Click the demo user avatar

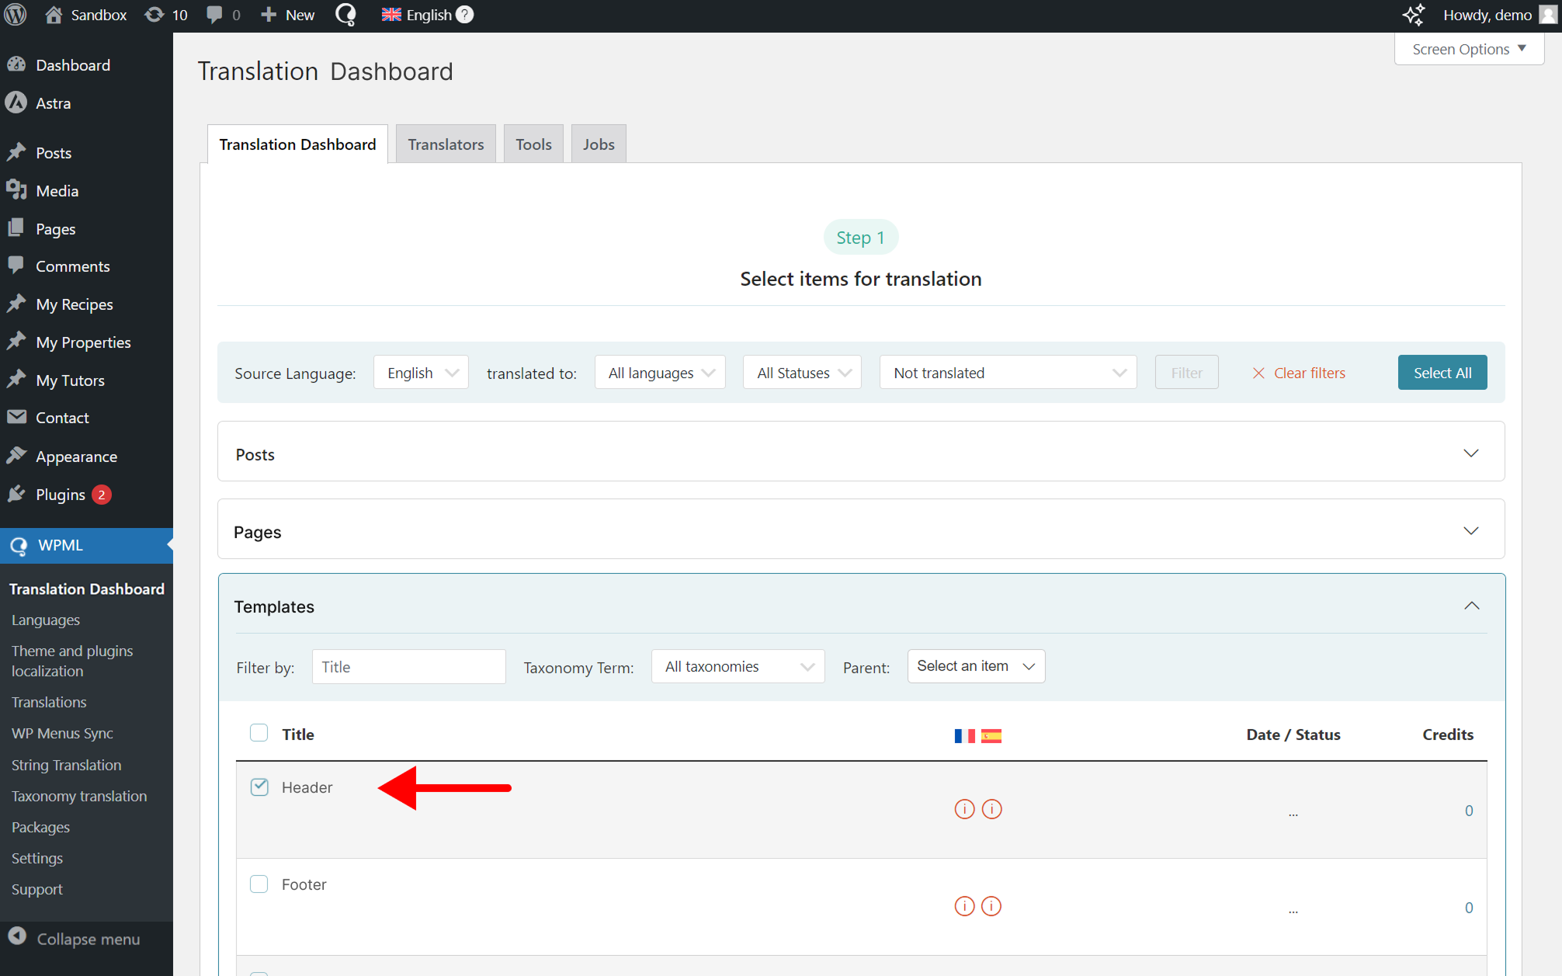pos(1547,15)
